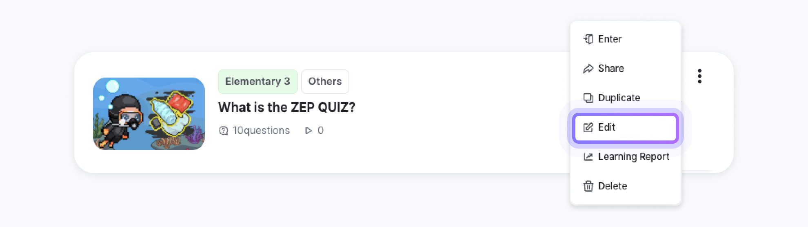Select Delete from the quiz menu
Viewport: 808px width, 227px height.
(612, 186)
